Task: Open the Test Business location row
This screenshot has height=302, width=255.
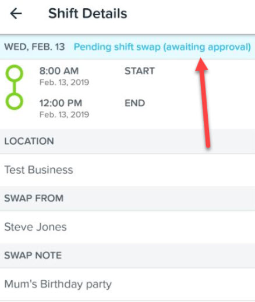Action: pyautogui.click(x=127, y=170)
